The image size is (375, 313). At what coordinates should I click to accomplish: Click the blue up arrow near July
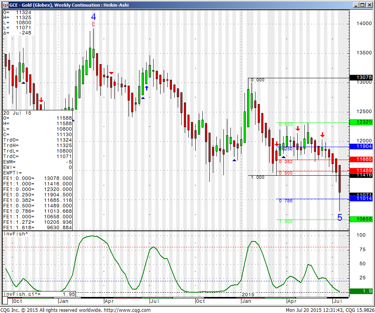tap(146, 88)
